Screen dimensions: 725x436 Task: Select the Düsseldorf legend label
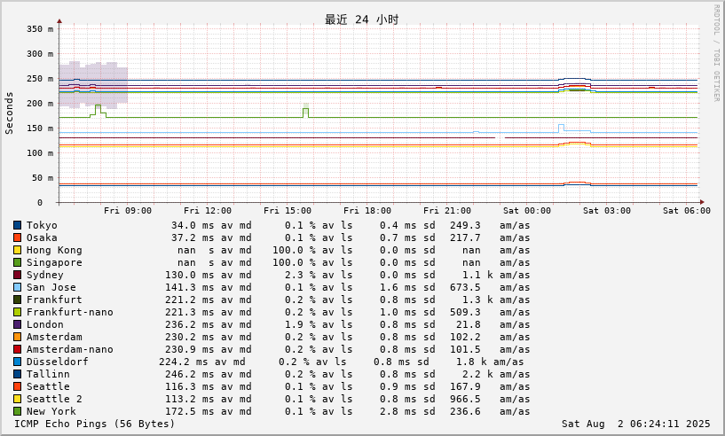(58, 362)
